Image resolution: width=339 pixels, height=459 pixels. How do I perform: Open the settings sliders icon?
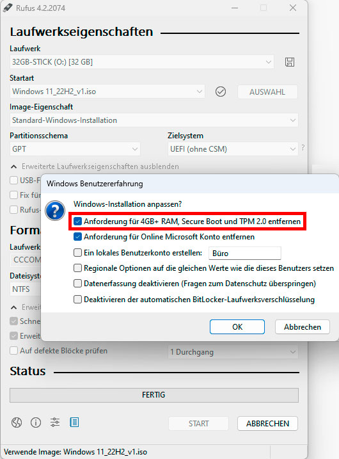(55, 423)
